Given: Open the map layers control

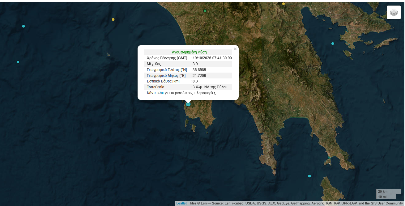Looking at the screenshot, I should pyautogui.click(x=394, y=12).
